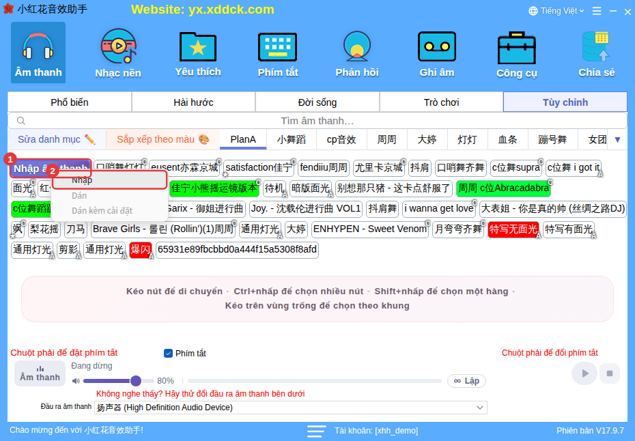The image size is (635, 441).
Task: Play the Brave Girls Rollin' sound button
Action: point(163,229)
